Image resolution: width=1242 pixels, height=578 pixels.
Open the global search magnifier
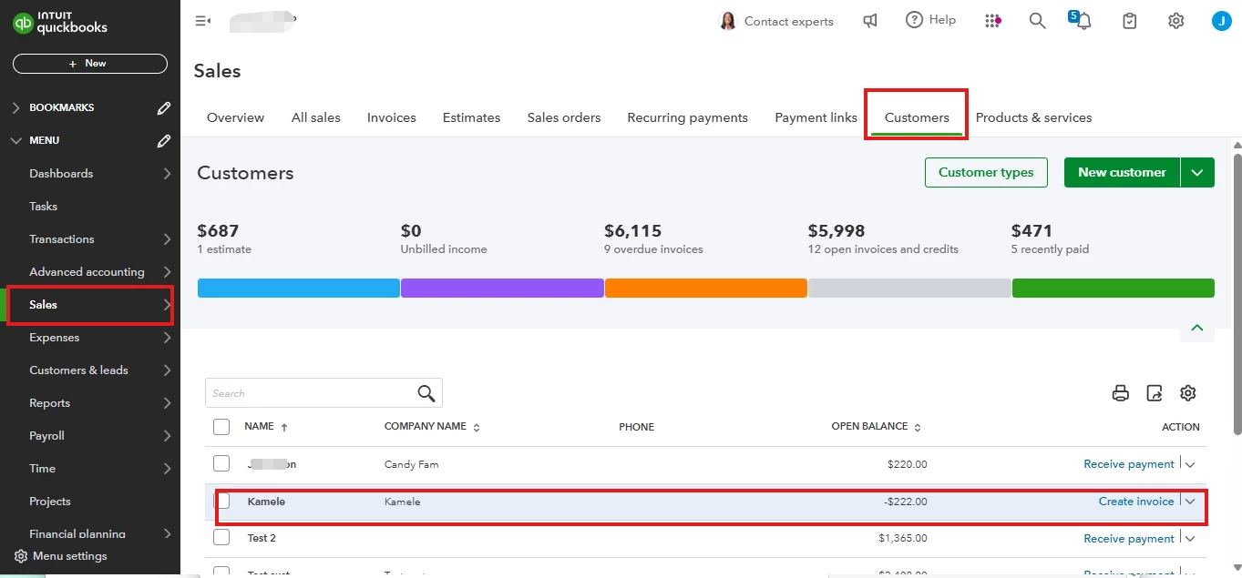pos(1037,21)
